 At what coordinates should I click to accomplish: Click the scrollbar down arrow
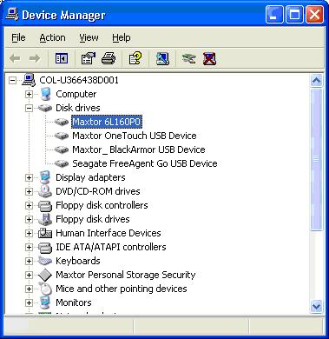click(316, 306)
